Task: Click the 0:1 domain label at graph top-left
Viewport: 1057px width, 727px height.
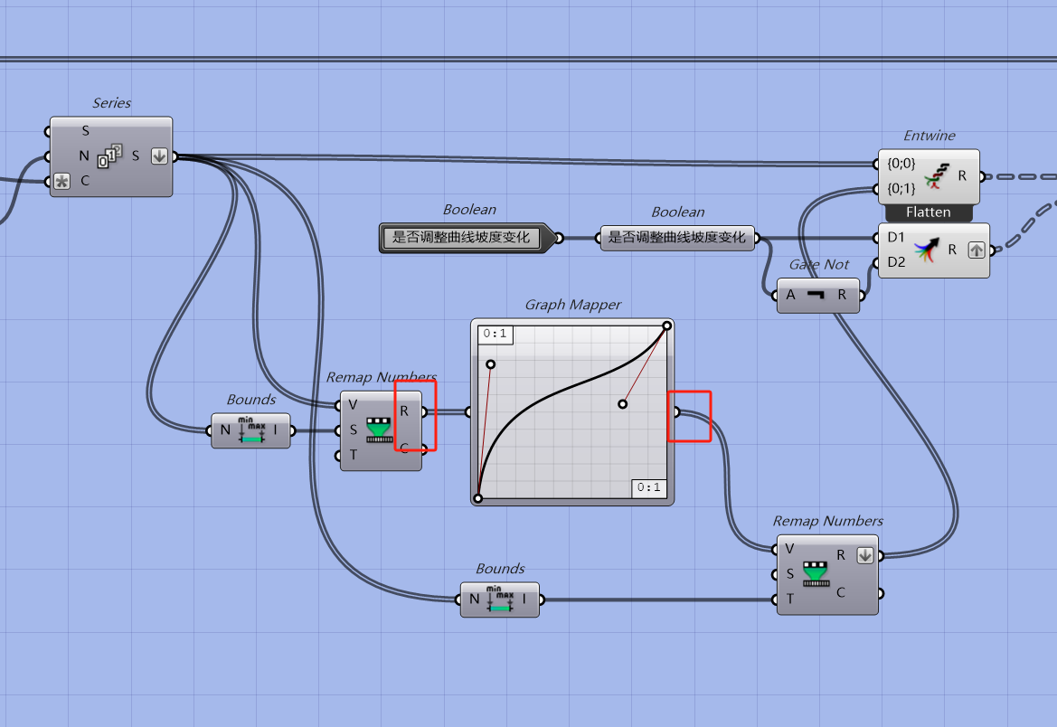Action: point(495,335)
